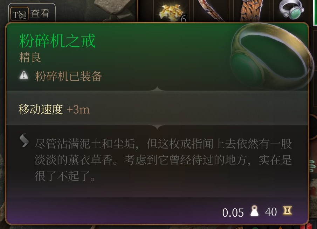317x229 pixels.
Task: Click the T键 查看 inspect button
Action: (32, 13)
